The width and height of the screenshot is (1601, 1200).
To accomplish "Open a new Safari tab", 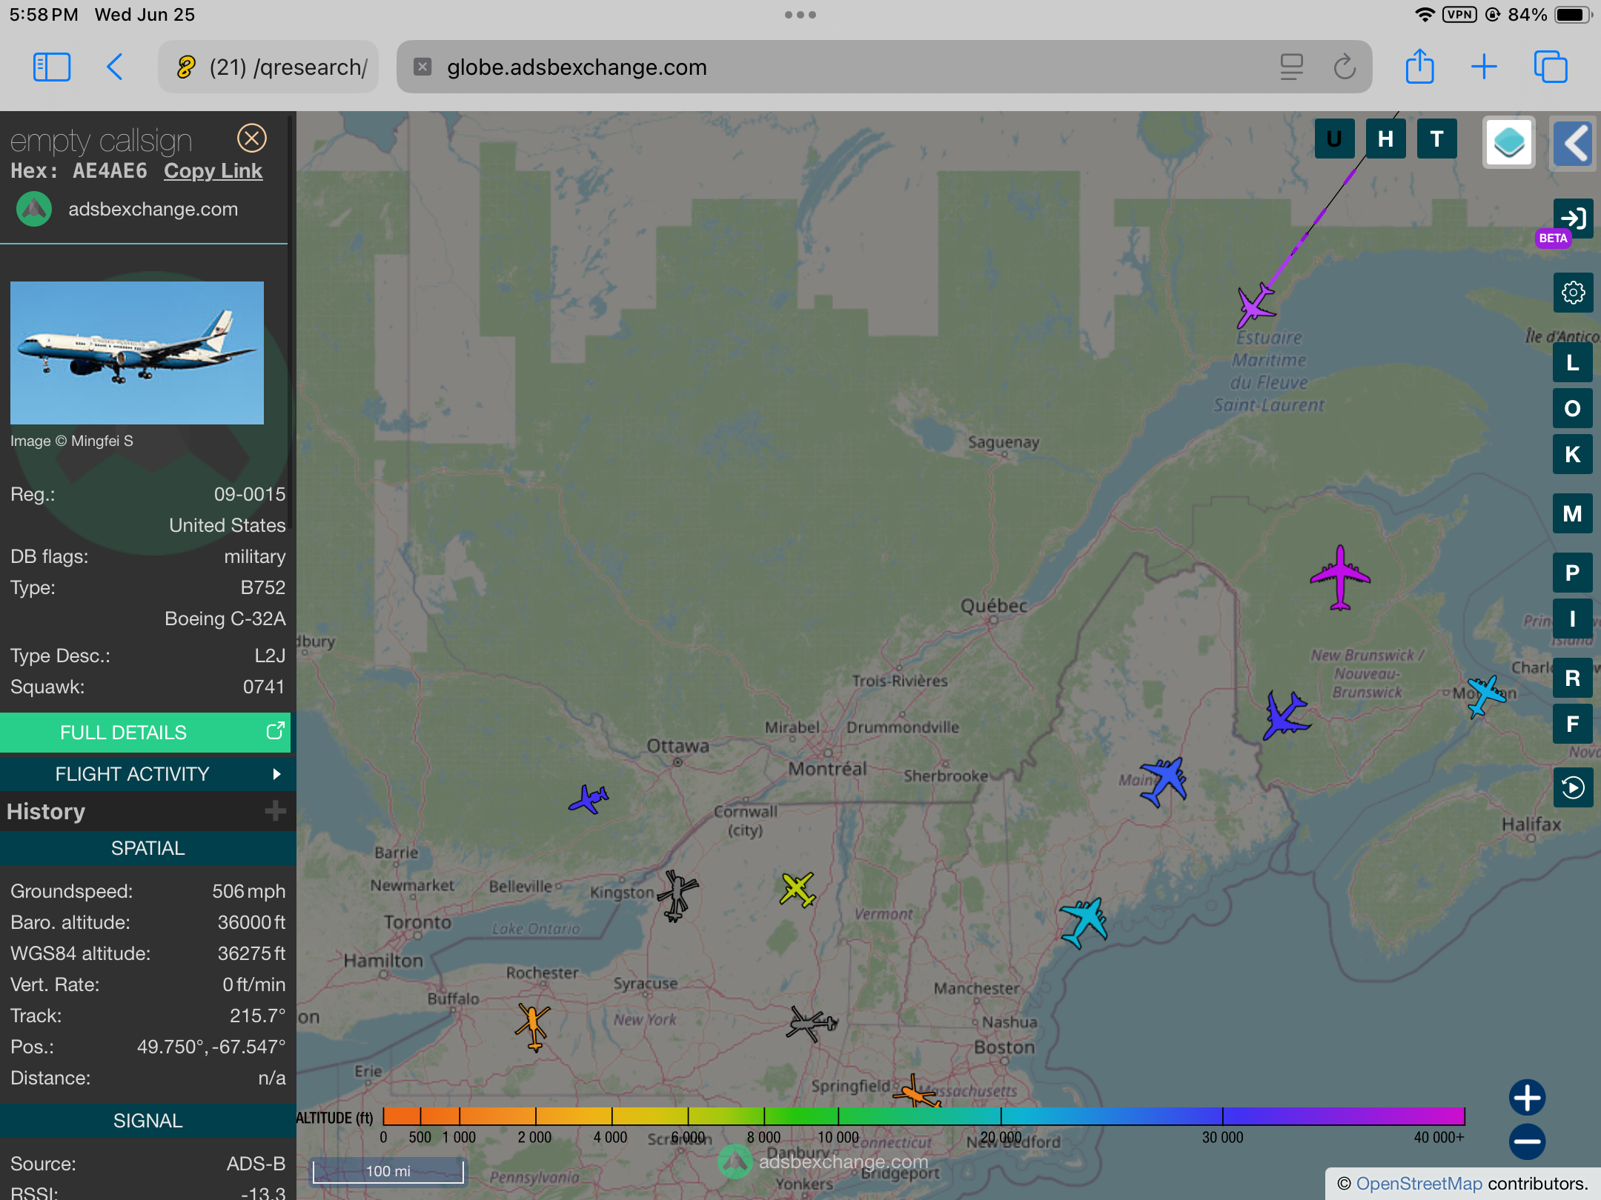I will point(1484,67).
